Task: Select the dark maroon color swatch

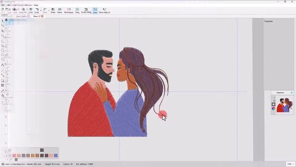Action: pos(46,155)
